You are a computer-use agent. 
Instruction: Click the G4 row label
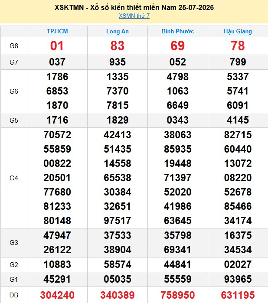coord(14,178)
